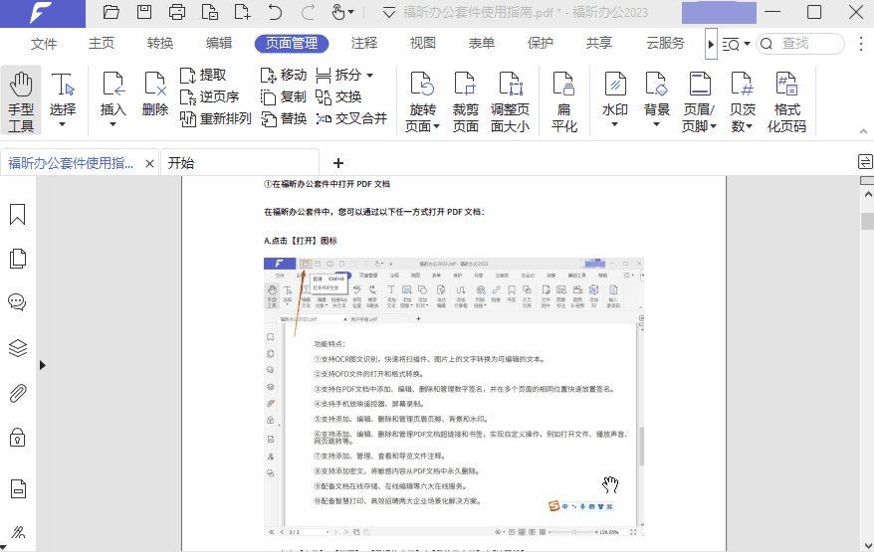Expand the Split (拆分) dropdown
This screenshot has height=552, width=874.
(370, 76)
